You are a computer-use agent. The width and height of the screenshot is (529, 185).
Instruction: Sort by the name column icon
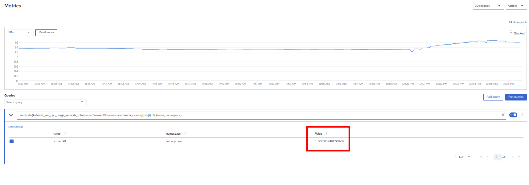tap(65, 134)
